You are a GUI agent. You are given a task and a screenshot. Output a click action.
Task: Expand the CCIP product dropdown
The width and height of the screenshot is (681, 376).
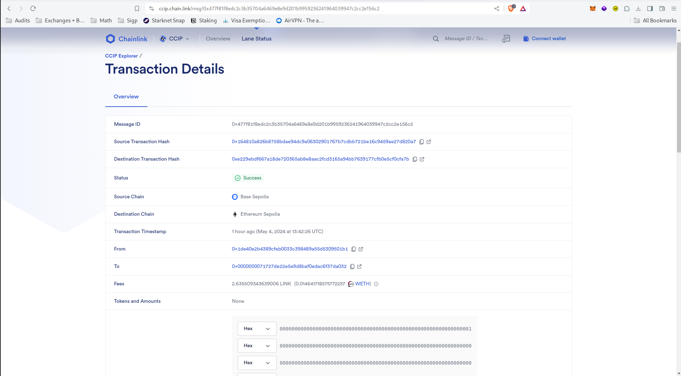click(175, 39)
